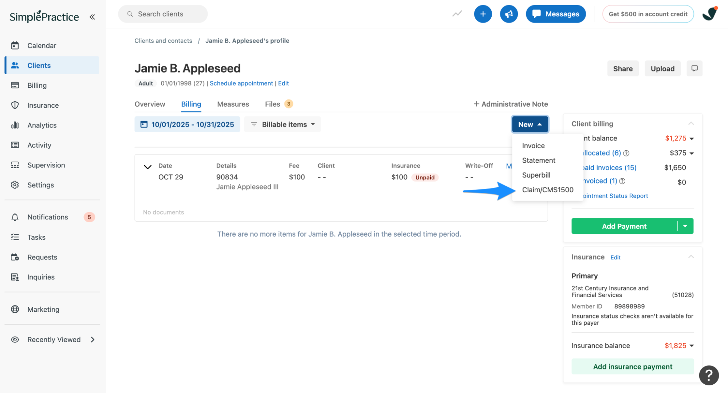The width and height of the screenshot is (728, 393).
Task: Click the blue plus create button
Action: [x=483, y=14]
